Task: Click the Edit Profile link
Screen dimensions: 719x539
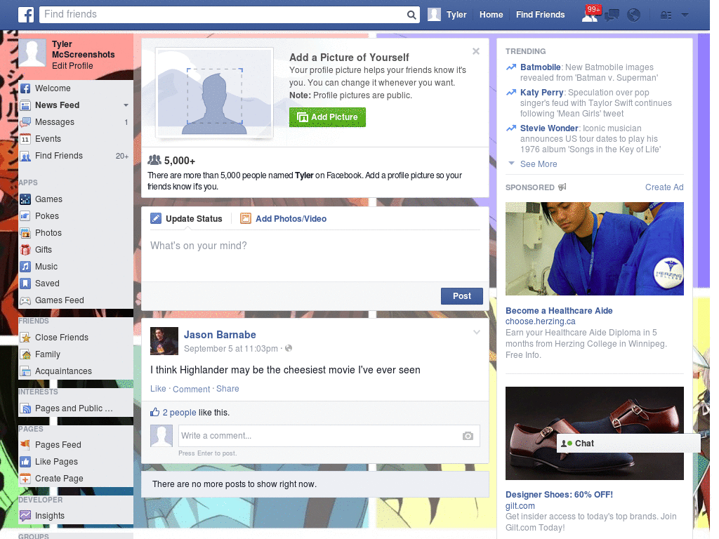Action: point(72,65)
